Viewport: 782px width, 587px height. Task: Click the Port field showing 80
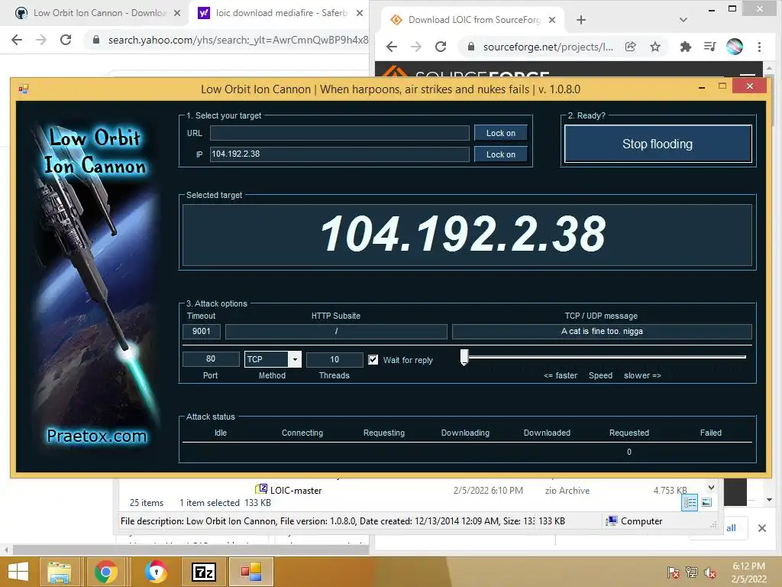pyautogui.click(x=211, y=359)
